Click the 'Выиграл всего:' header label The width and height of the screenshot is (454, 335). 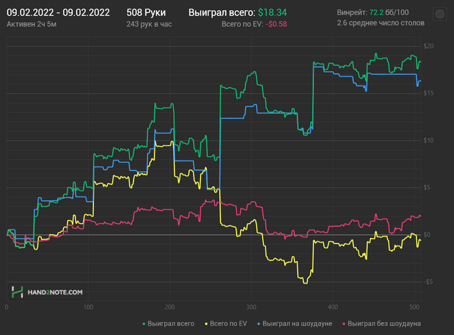tap(222, 13)
